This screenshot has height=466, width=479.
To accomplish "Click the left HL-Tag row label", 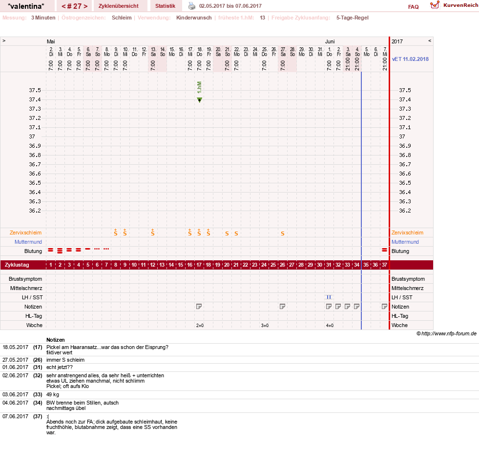I will [34, 316].
